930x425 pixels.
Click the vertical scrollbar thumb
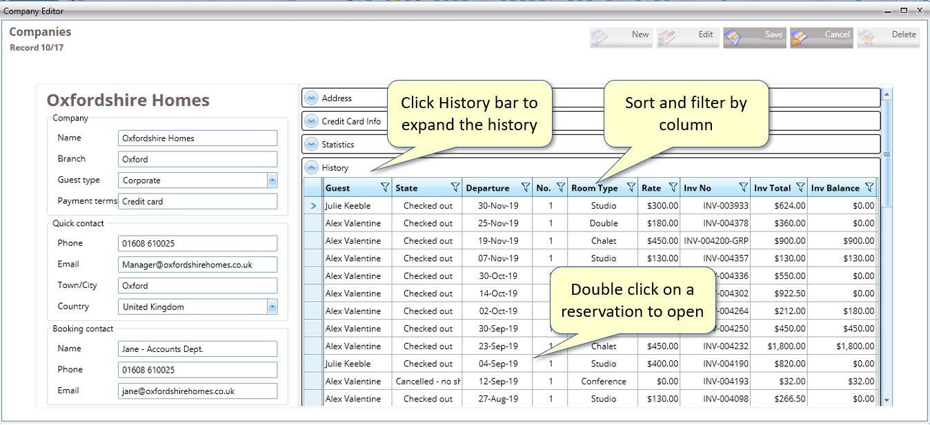pyautogui.click(x=887, y=153)
